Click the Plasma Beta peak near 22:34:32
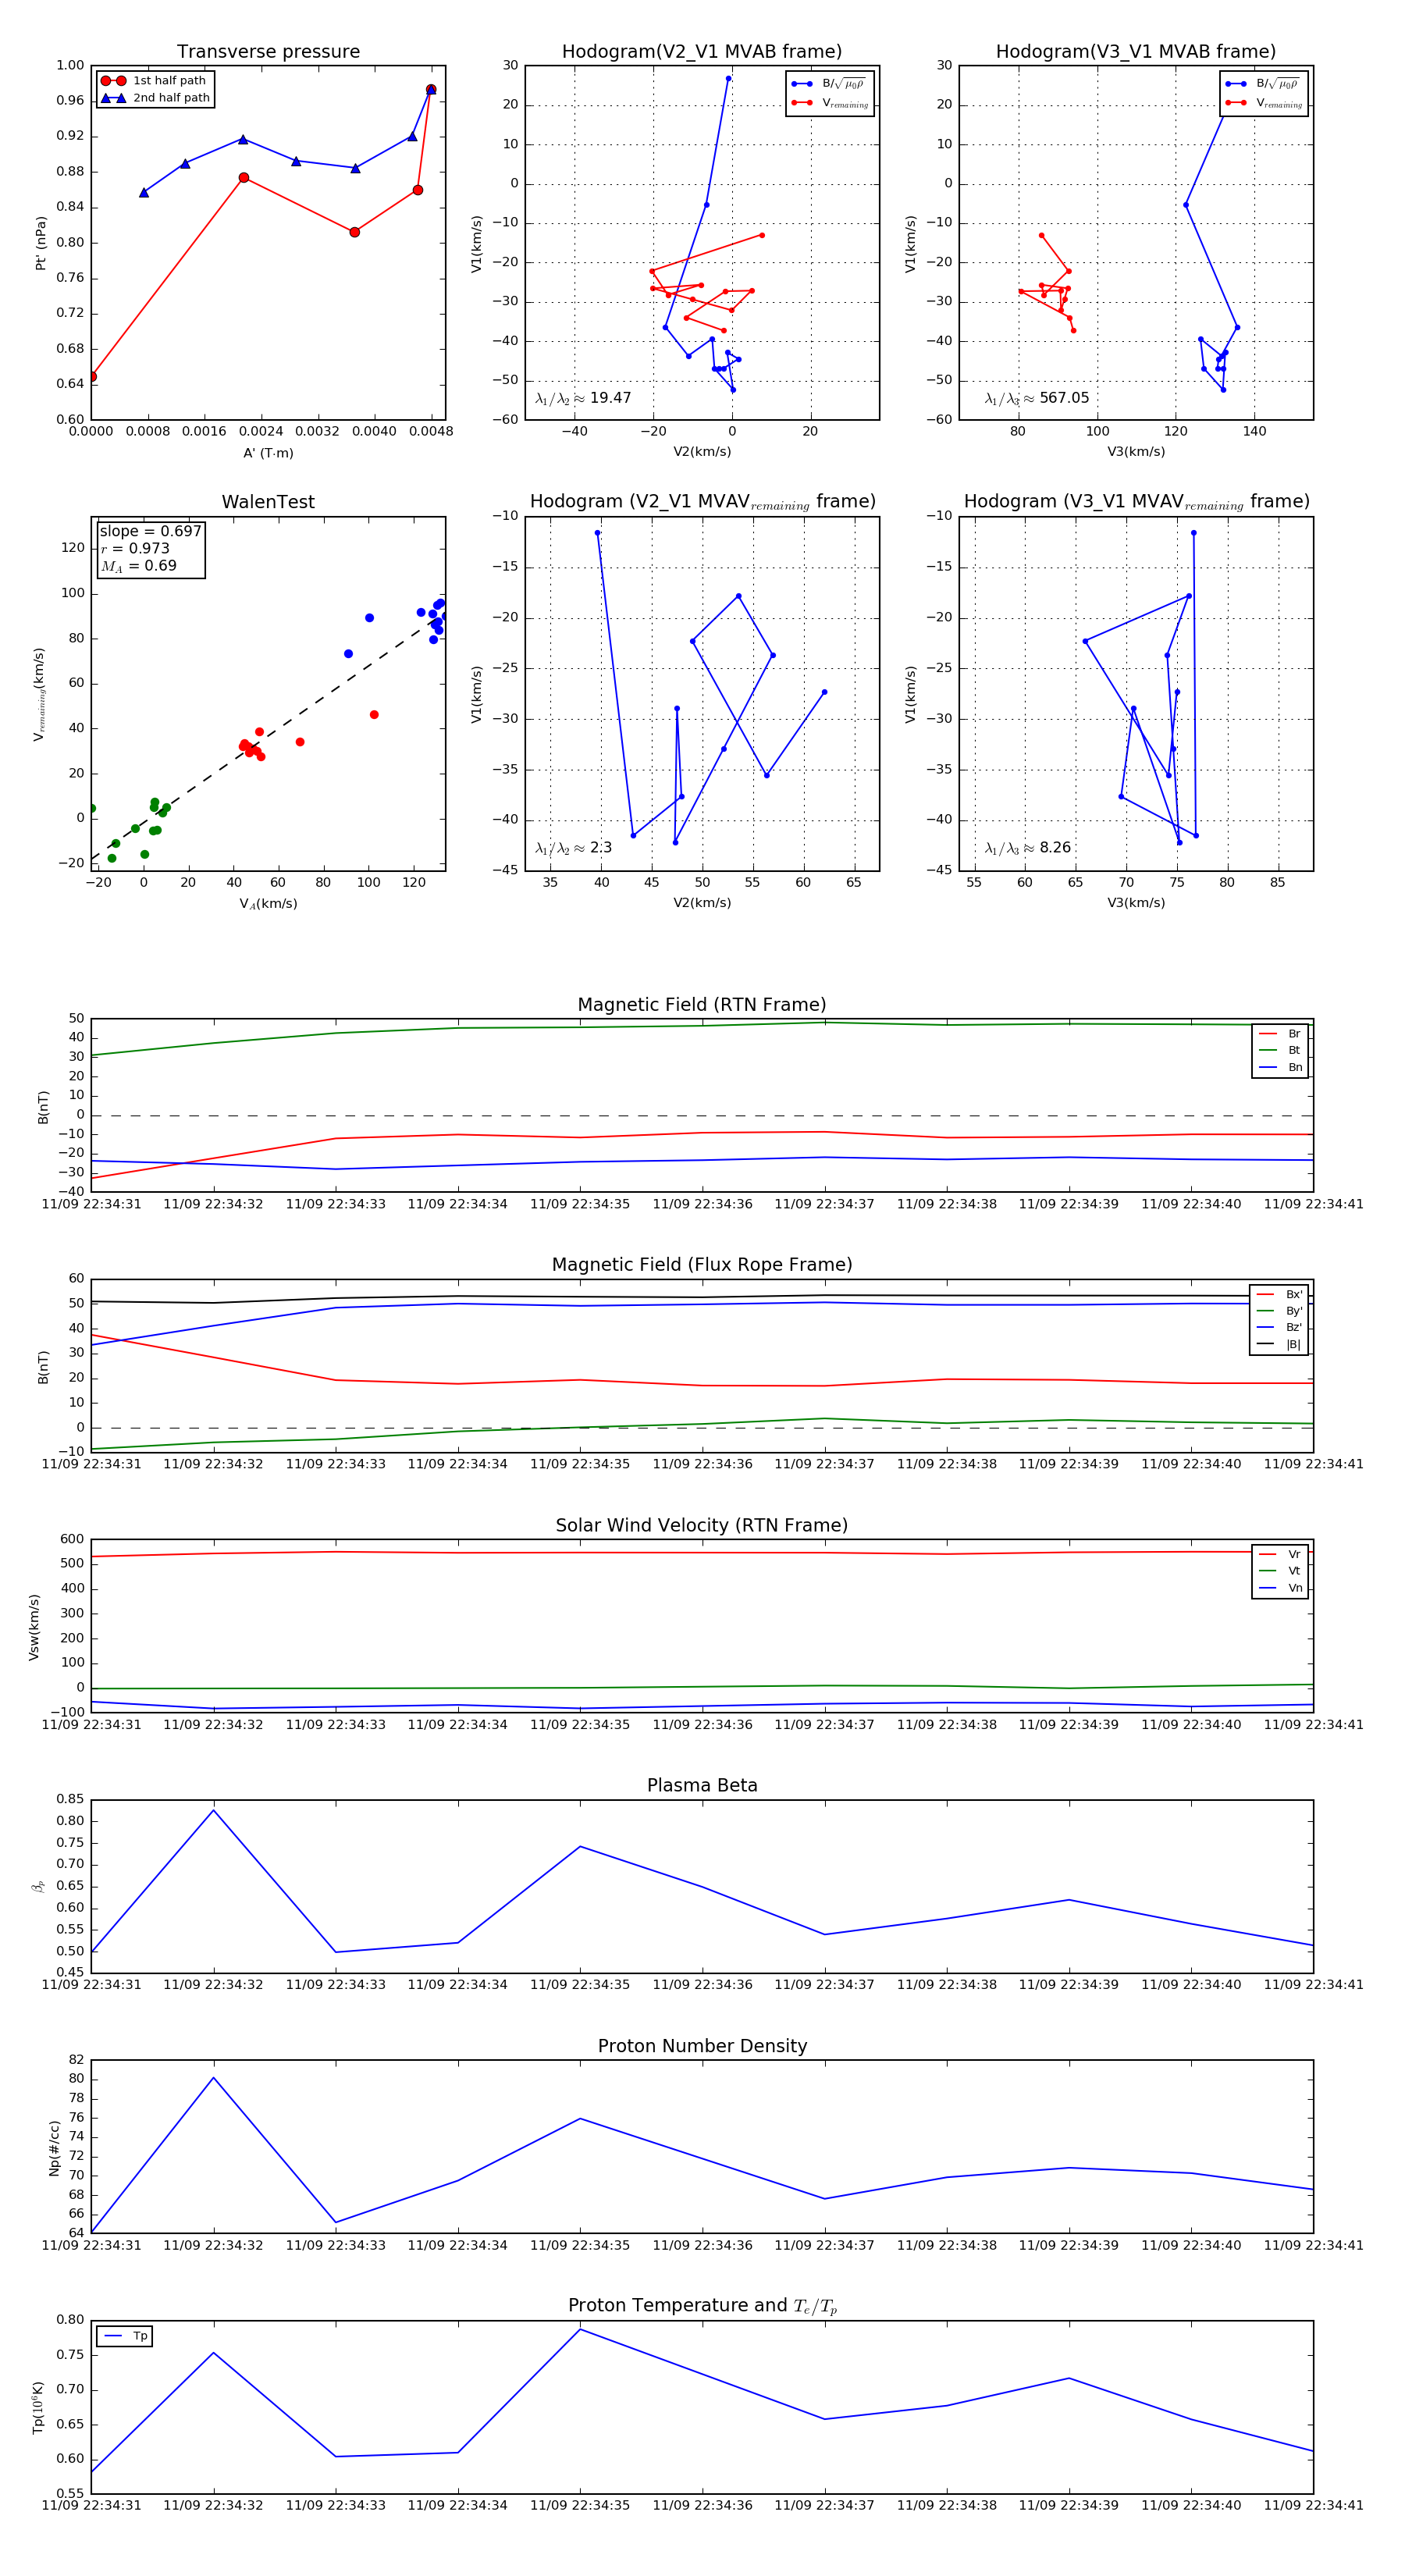 coord(213,1810)
